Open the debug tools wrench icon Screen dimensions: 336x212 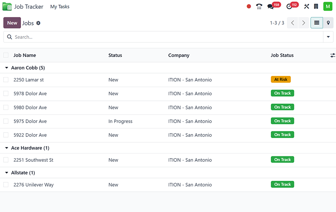point(306,6)
